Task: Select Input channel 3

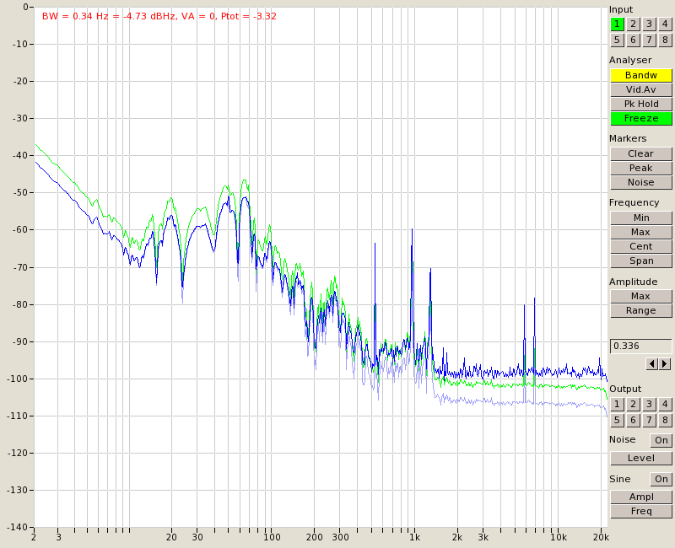Action: tap(649, 24)
